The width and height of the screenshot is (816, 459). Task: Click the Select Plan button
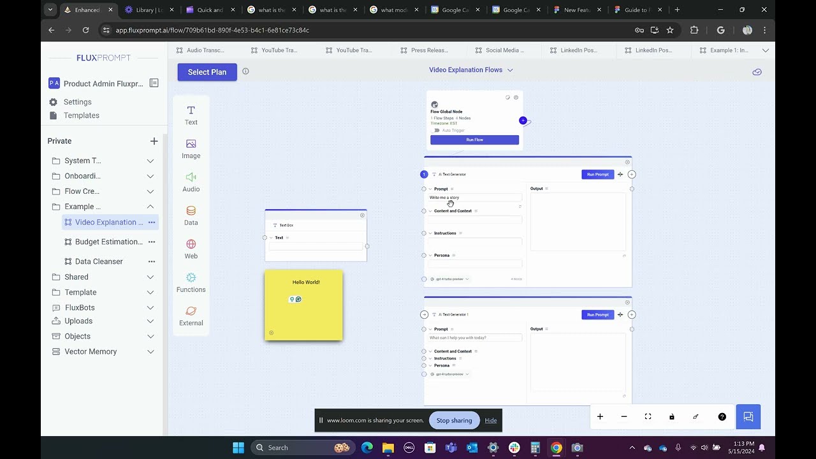[x=207, y=72]
